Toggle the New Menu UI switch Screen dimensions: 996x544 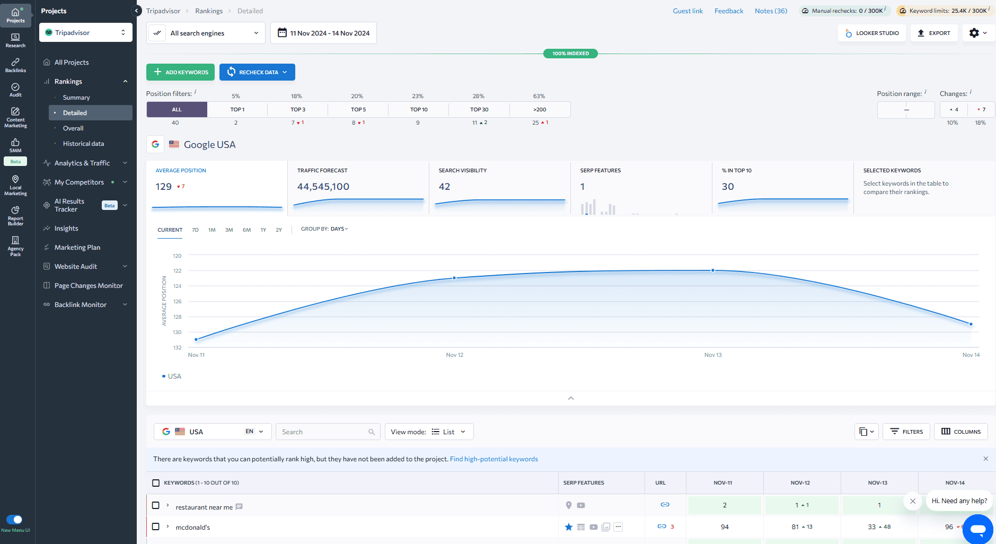coord(14,520)
